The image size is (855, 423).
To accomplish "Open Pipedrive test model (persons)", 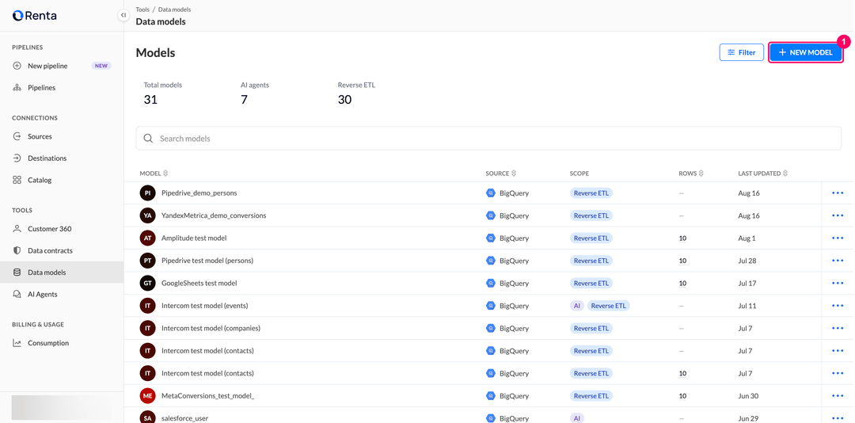I will tap(207, 261).
